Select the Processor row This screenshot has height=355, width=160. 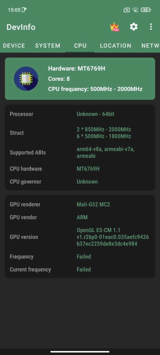(80, 114)
